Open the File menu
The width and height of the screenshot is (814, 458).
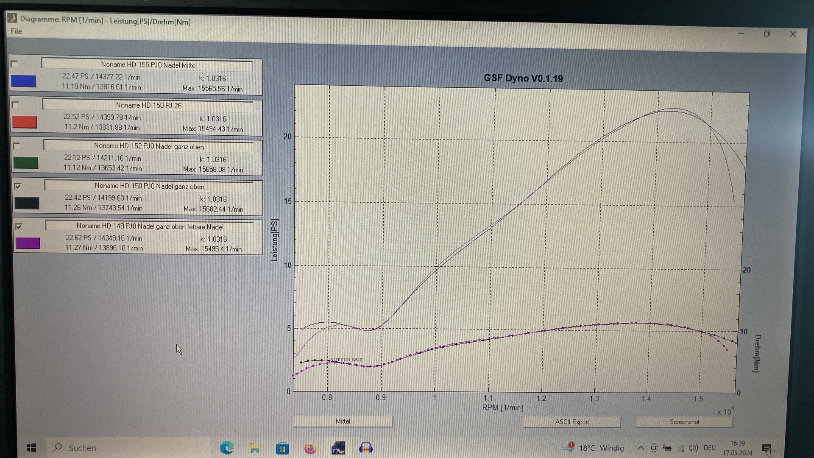click(x=16, y=31)
